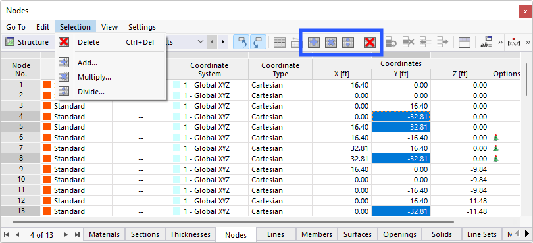The width and height of the screenshot is (533, 243).
Task: Go to previous table with left arrow
Action: [x=212, y=42]
